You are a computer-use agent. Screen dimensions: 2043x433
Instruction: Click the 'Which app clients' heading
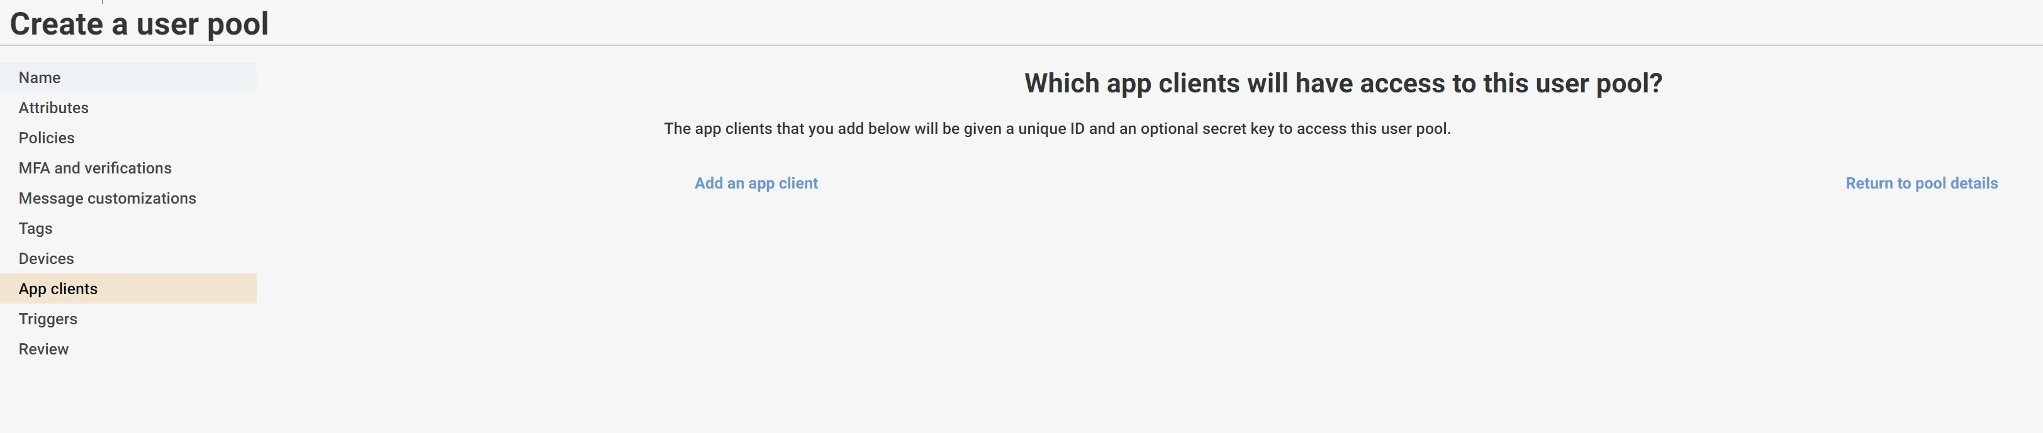coord(1343,83)
